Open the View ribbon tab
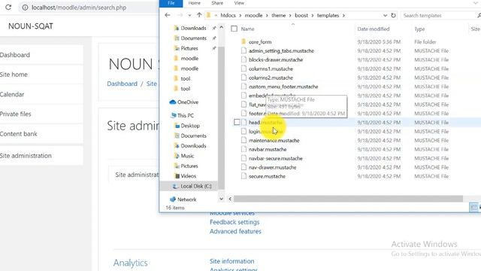This screenshot has width=481, height=271. 239,3
